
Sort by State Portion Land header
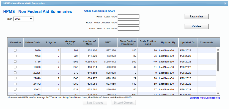[x=148, y=43]
